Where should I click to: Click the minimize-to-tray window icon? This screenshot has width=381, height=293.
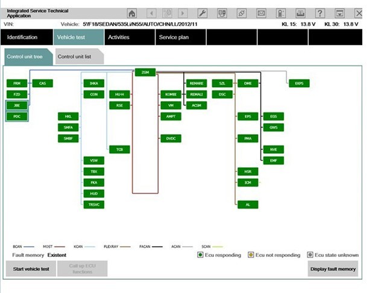pyautogui.click(x=339, y=13)
